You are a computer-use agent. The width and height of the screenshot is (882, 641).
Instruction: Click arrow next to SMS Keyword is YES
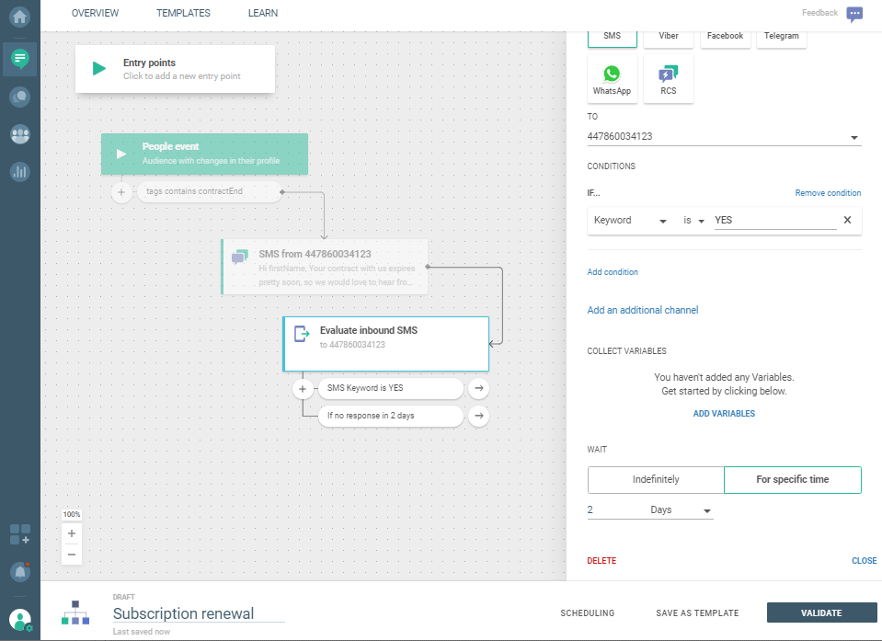click(x=478, y=389)
